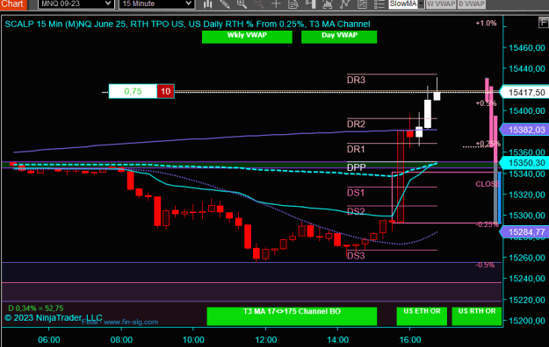The image size is (549, 347).
Task: Click the SlowMA selector field
Action: point(403,4)
